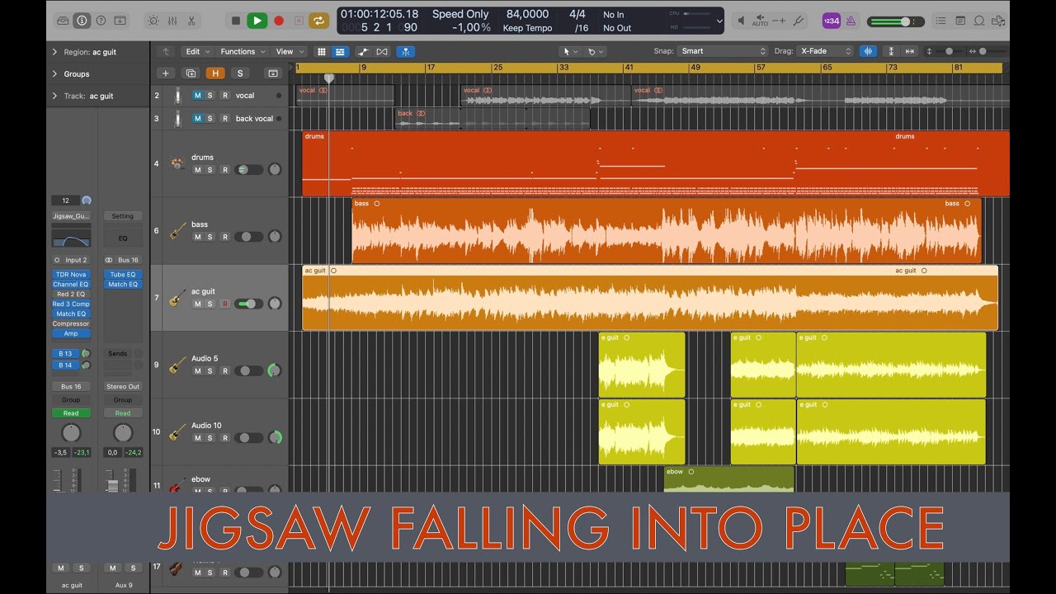Toggle the Flex show/hide button

point(382,51)
